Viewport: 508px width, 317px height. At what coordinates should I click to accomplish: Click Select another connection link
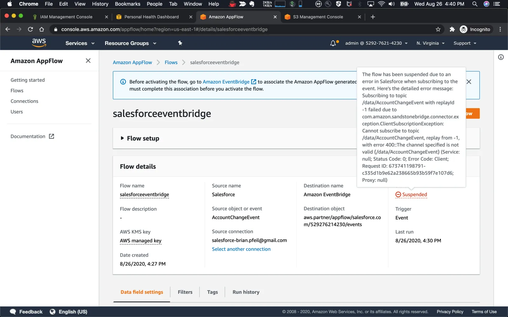[x=241, y=249]
